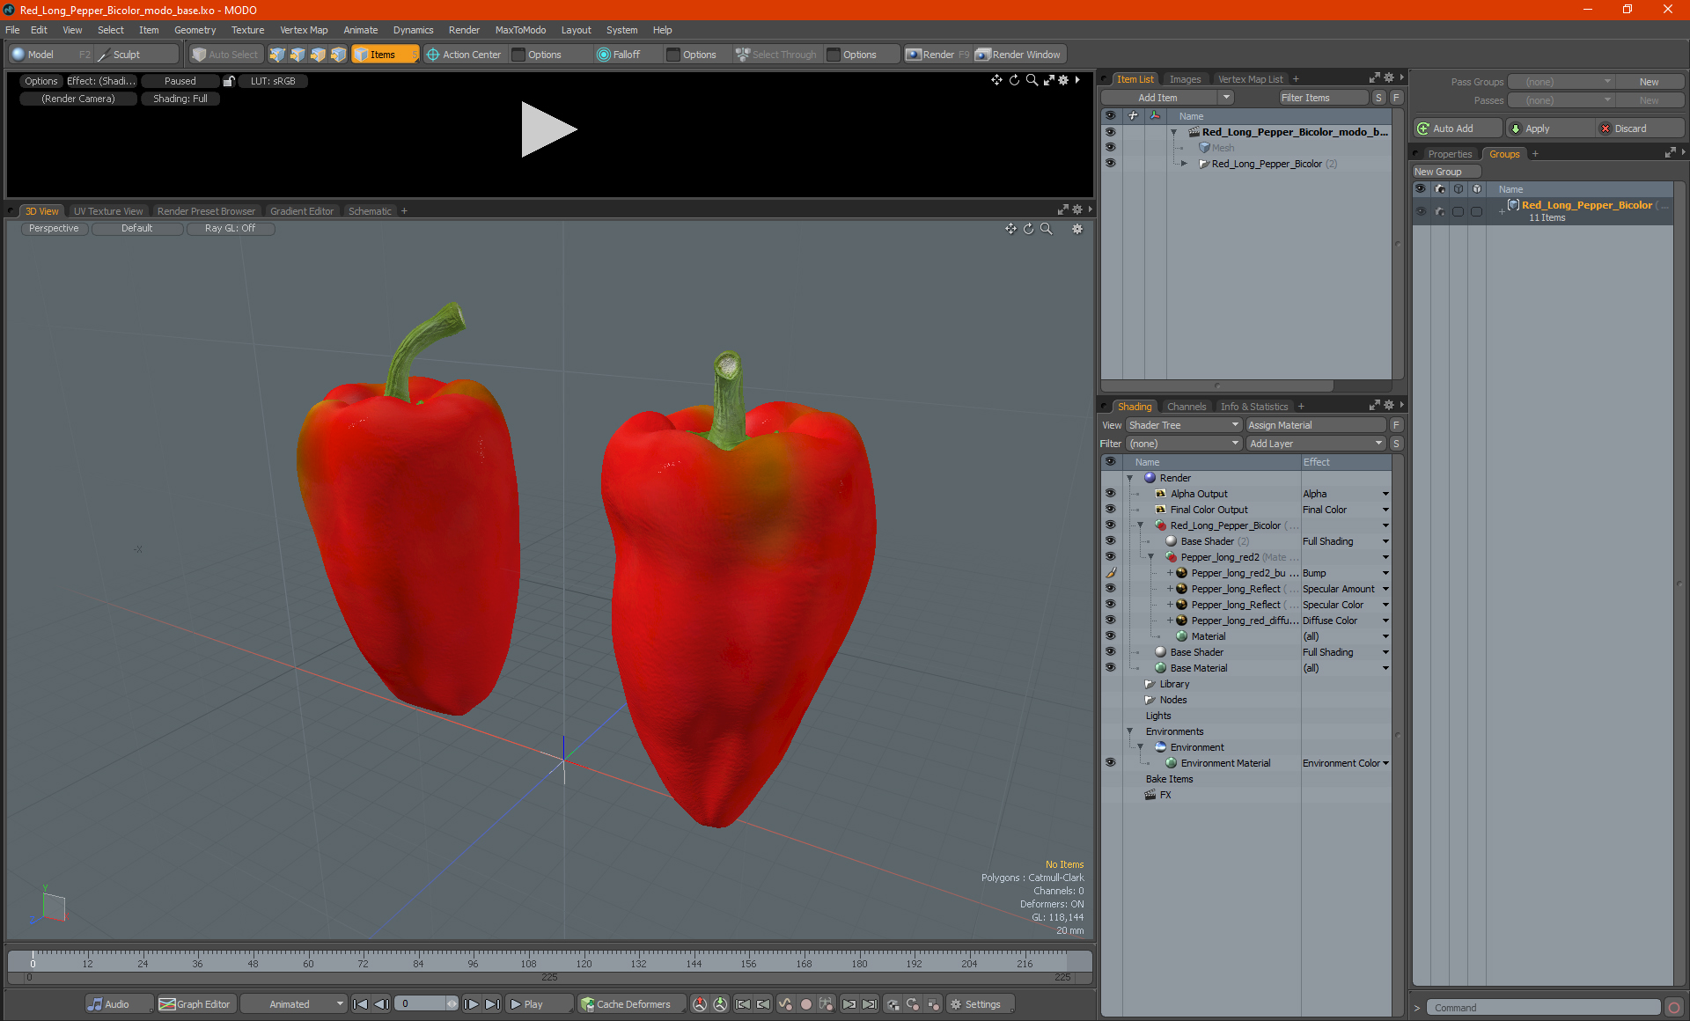The width and height of the screenshot is (1690, 1021).
Task: Switch to UV Texture View tab
Action: (x=107, y=211)
